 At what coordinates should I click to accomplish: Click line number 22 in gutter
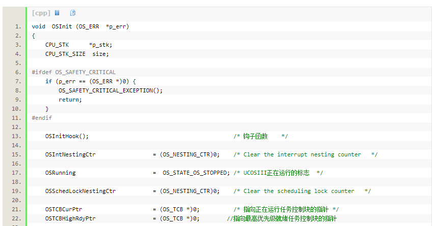pos(16,218)
